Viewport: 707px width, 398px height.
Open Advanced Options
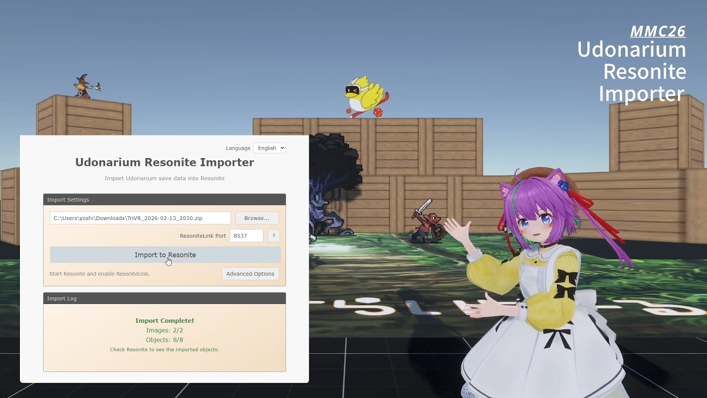(x=250, y=274)
